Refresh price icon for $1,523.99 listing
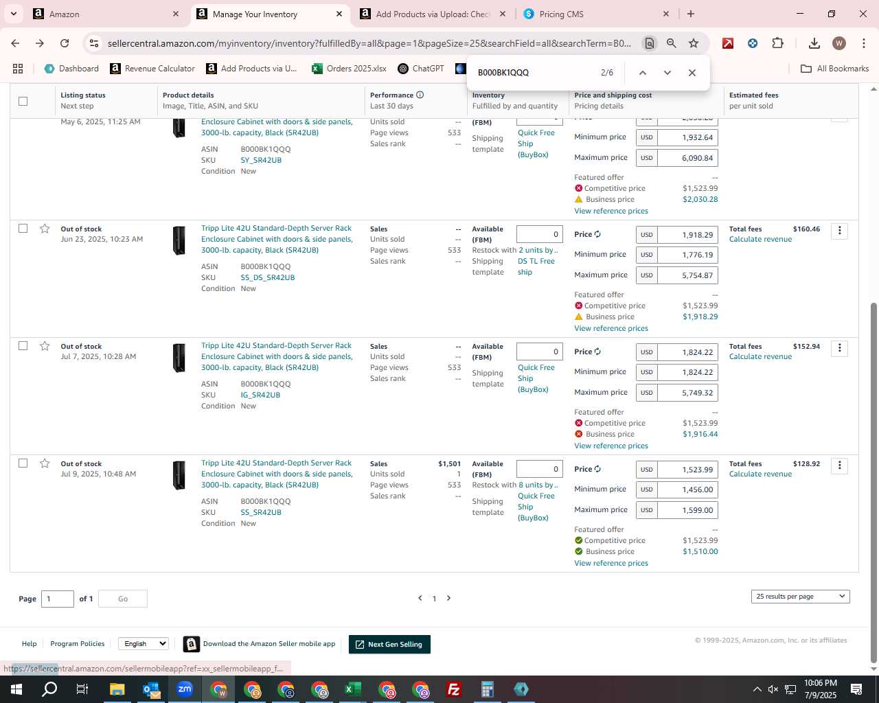879x703 pixels. (x=597, y=469)
